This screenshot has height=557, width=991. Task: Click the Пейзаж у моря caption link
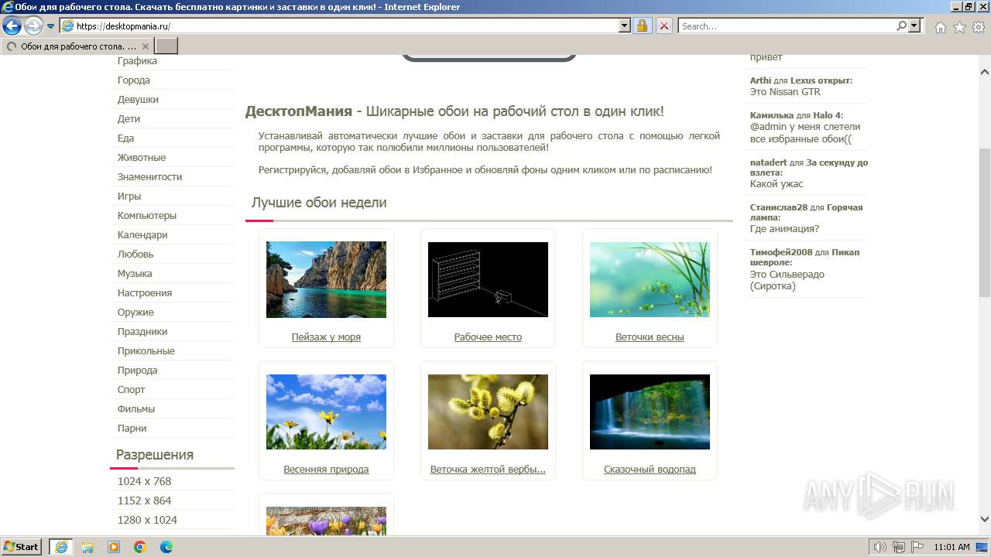pos(326,337)
